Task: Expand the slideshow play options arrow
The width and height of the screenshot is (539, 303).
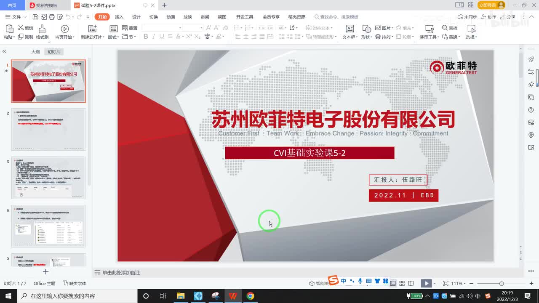Action: (x=435, y=284)
